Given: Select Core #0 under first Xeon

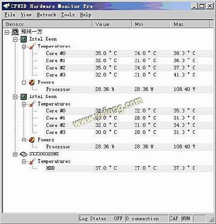Looking at the screenshot, I should 56,53.
